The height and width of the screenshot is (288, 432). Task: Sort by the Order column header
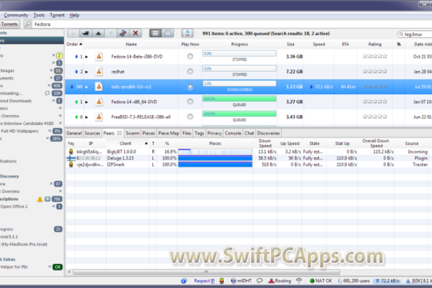click(74, 44)
